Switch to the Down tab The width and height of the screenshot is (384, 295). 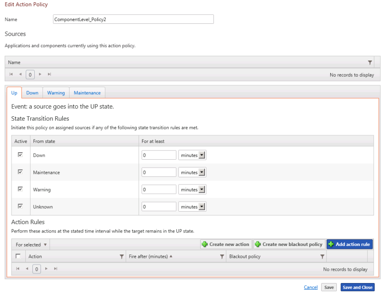32,93
